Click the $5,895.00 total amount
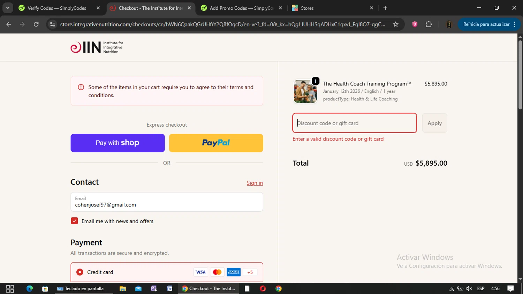 [x=431, y=163]
